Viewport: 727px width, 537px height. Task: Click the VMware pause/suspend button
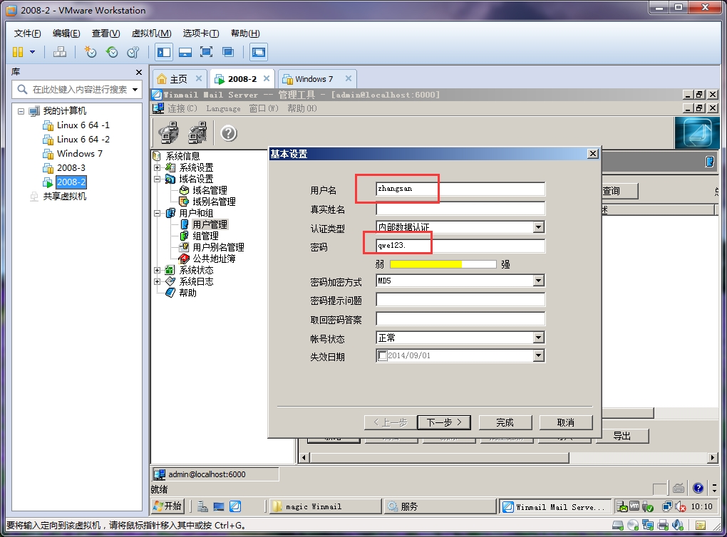18,52
